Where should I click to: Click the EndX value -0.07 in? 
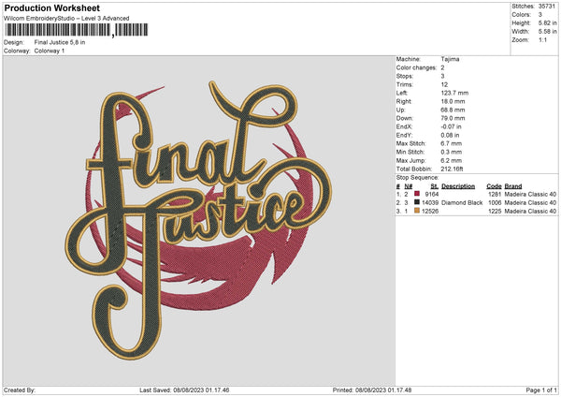tap(451, 126)
